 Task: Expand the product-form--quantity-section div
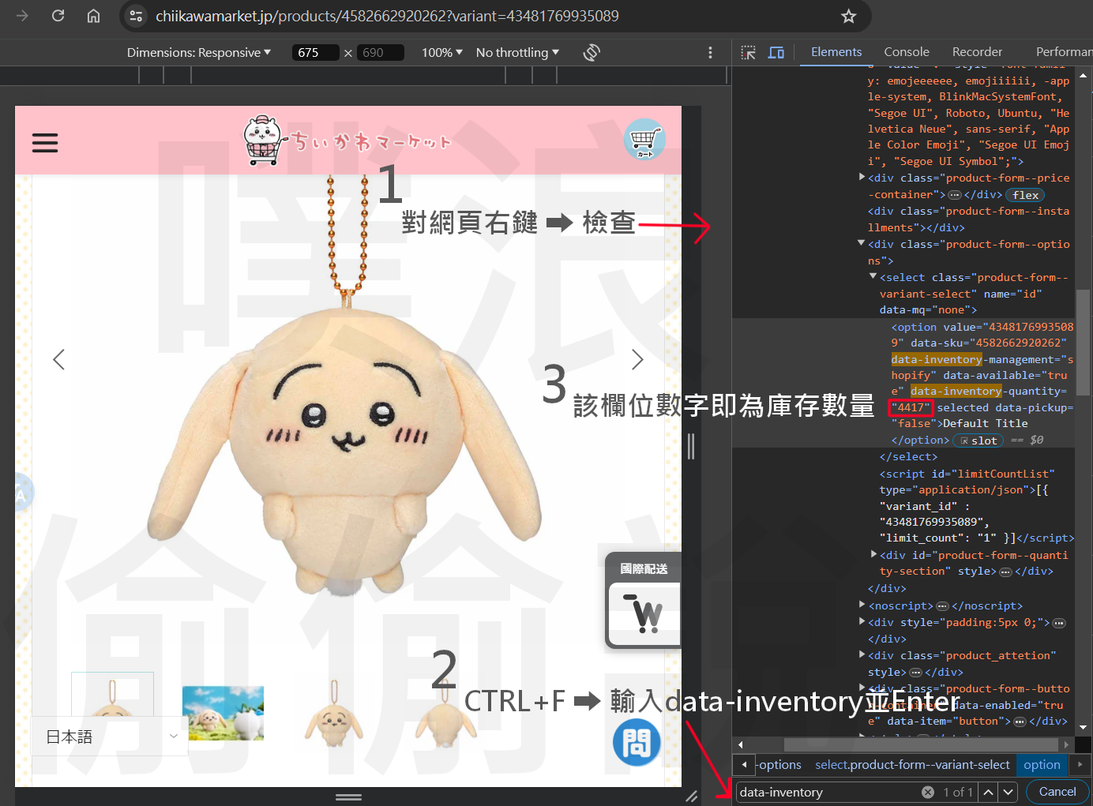tap(873, 554)
